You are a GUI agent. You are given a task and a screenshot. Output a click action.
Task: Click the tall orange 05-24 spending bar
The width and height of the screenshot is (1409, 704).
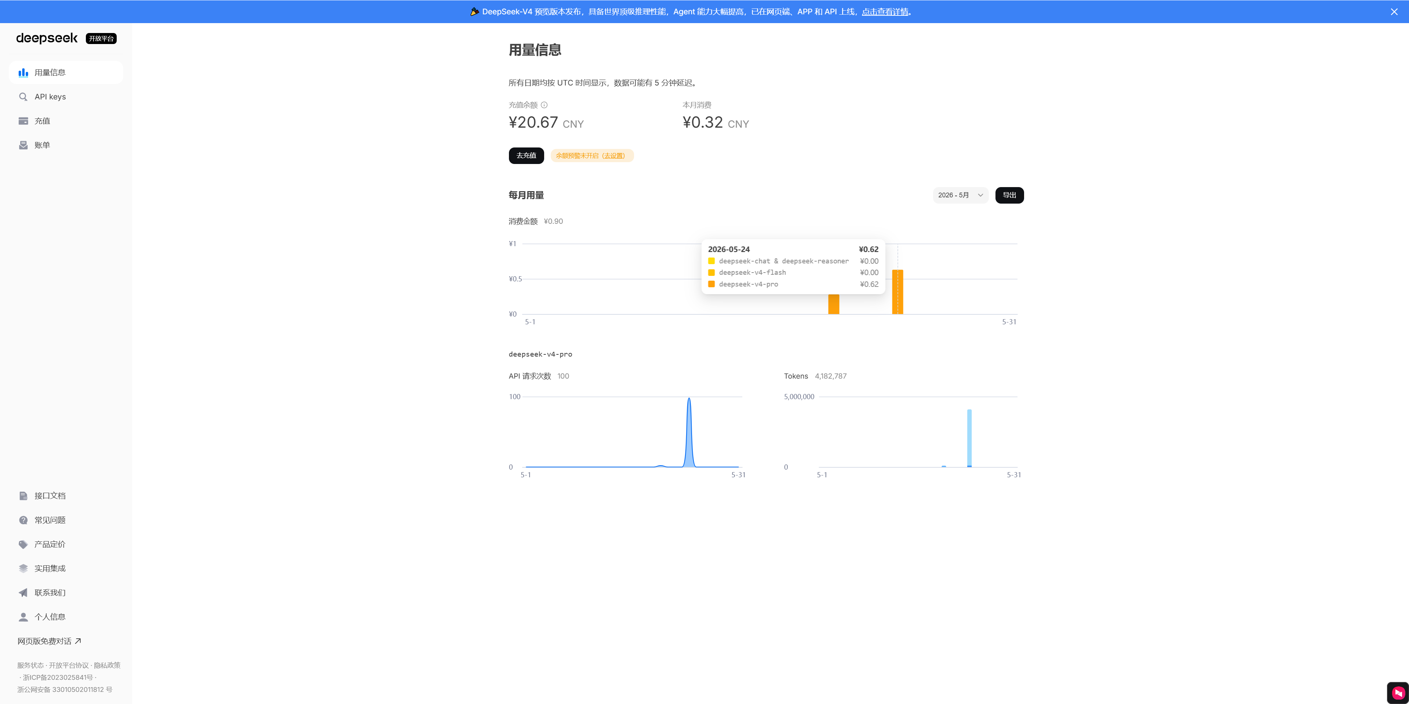(x=898, y=292)
